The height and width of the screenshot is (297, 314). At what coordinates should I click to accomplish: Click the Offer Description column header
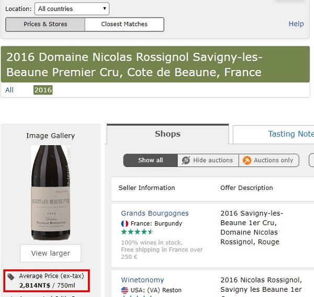(x=246, y=188)
